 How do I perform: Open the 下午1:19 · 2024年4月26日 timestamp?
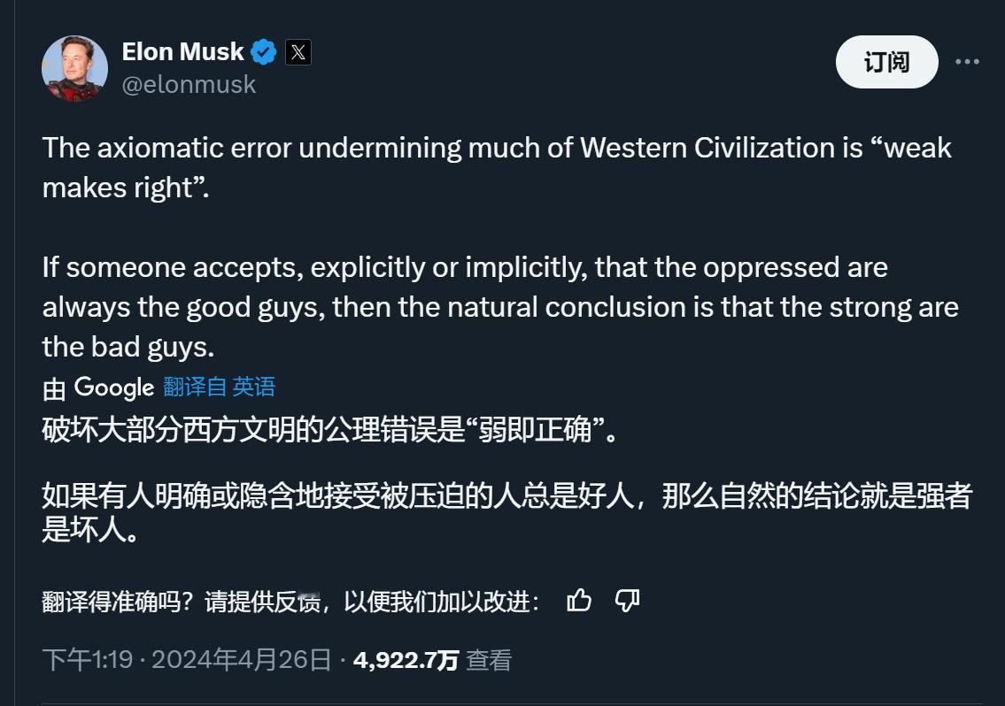pyautogui.click(x=187, y=660)
